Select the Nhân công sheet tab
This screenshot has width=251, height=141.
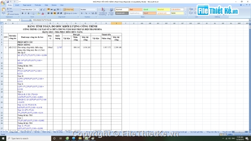[46, 132]
